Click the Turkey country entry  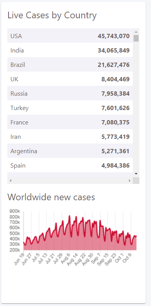click(x=19, y=108)
